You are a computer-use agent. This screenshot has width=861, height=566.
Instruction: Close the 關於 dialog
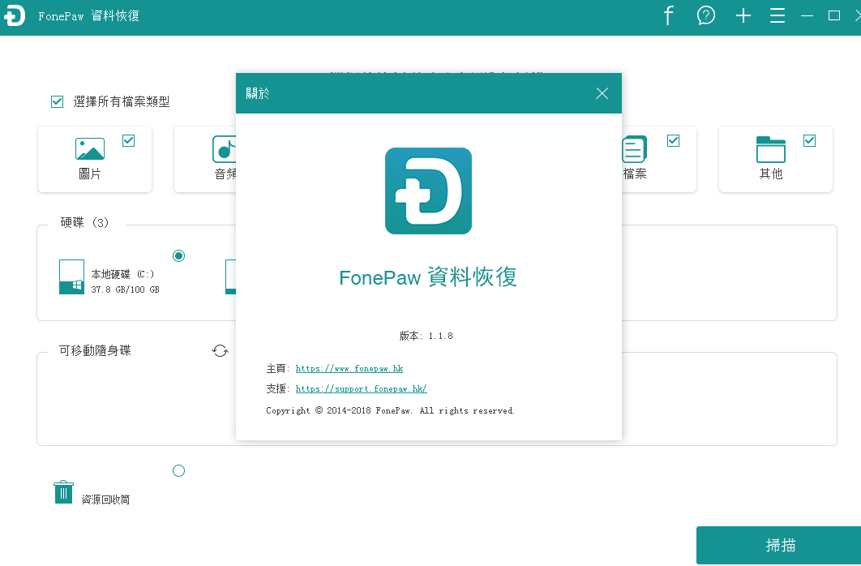point(602,93)
